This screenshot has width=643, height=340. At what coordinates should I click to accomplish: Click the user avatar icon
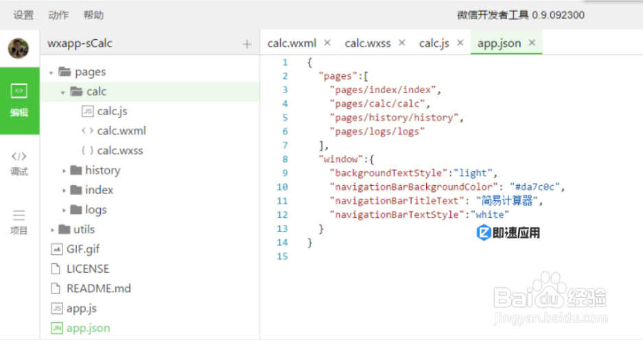pyautogui.click(x=19, y=48)
